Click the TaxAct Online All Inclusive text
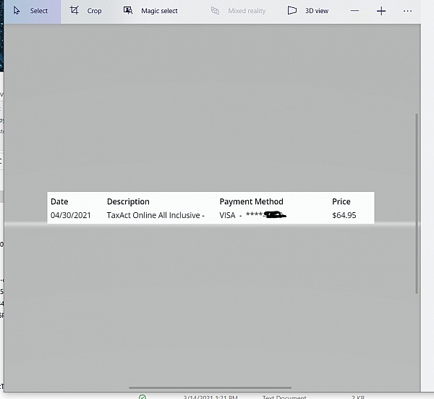Image resolution: width=434 pixels, height=399 pixels. 156,215
